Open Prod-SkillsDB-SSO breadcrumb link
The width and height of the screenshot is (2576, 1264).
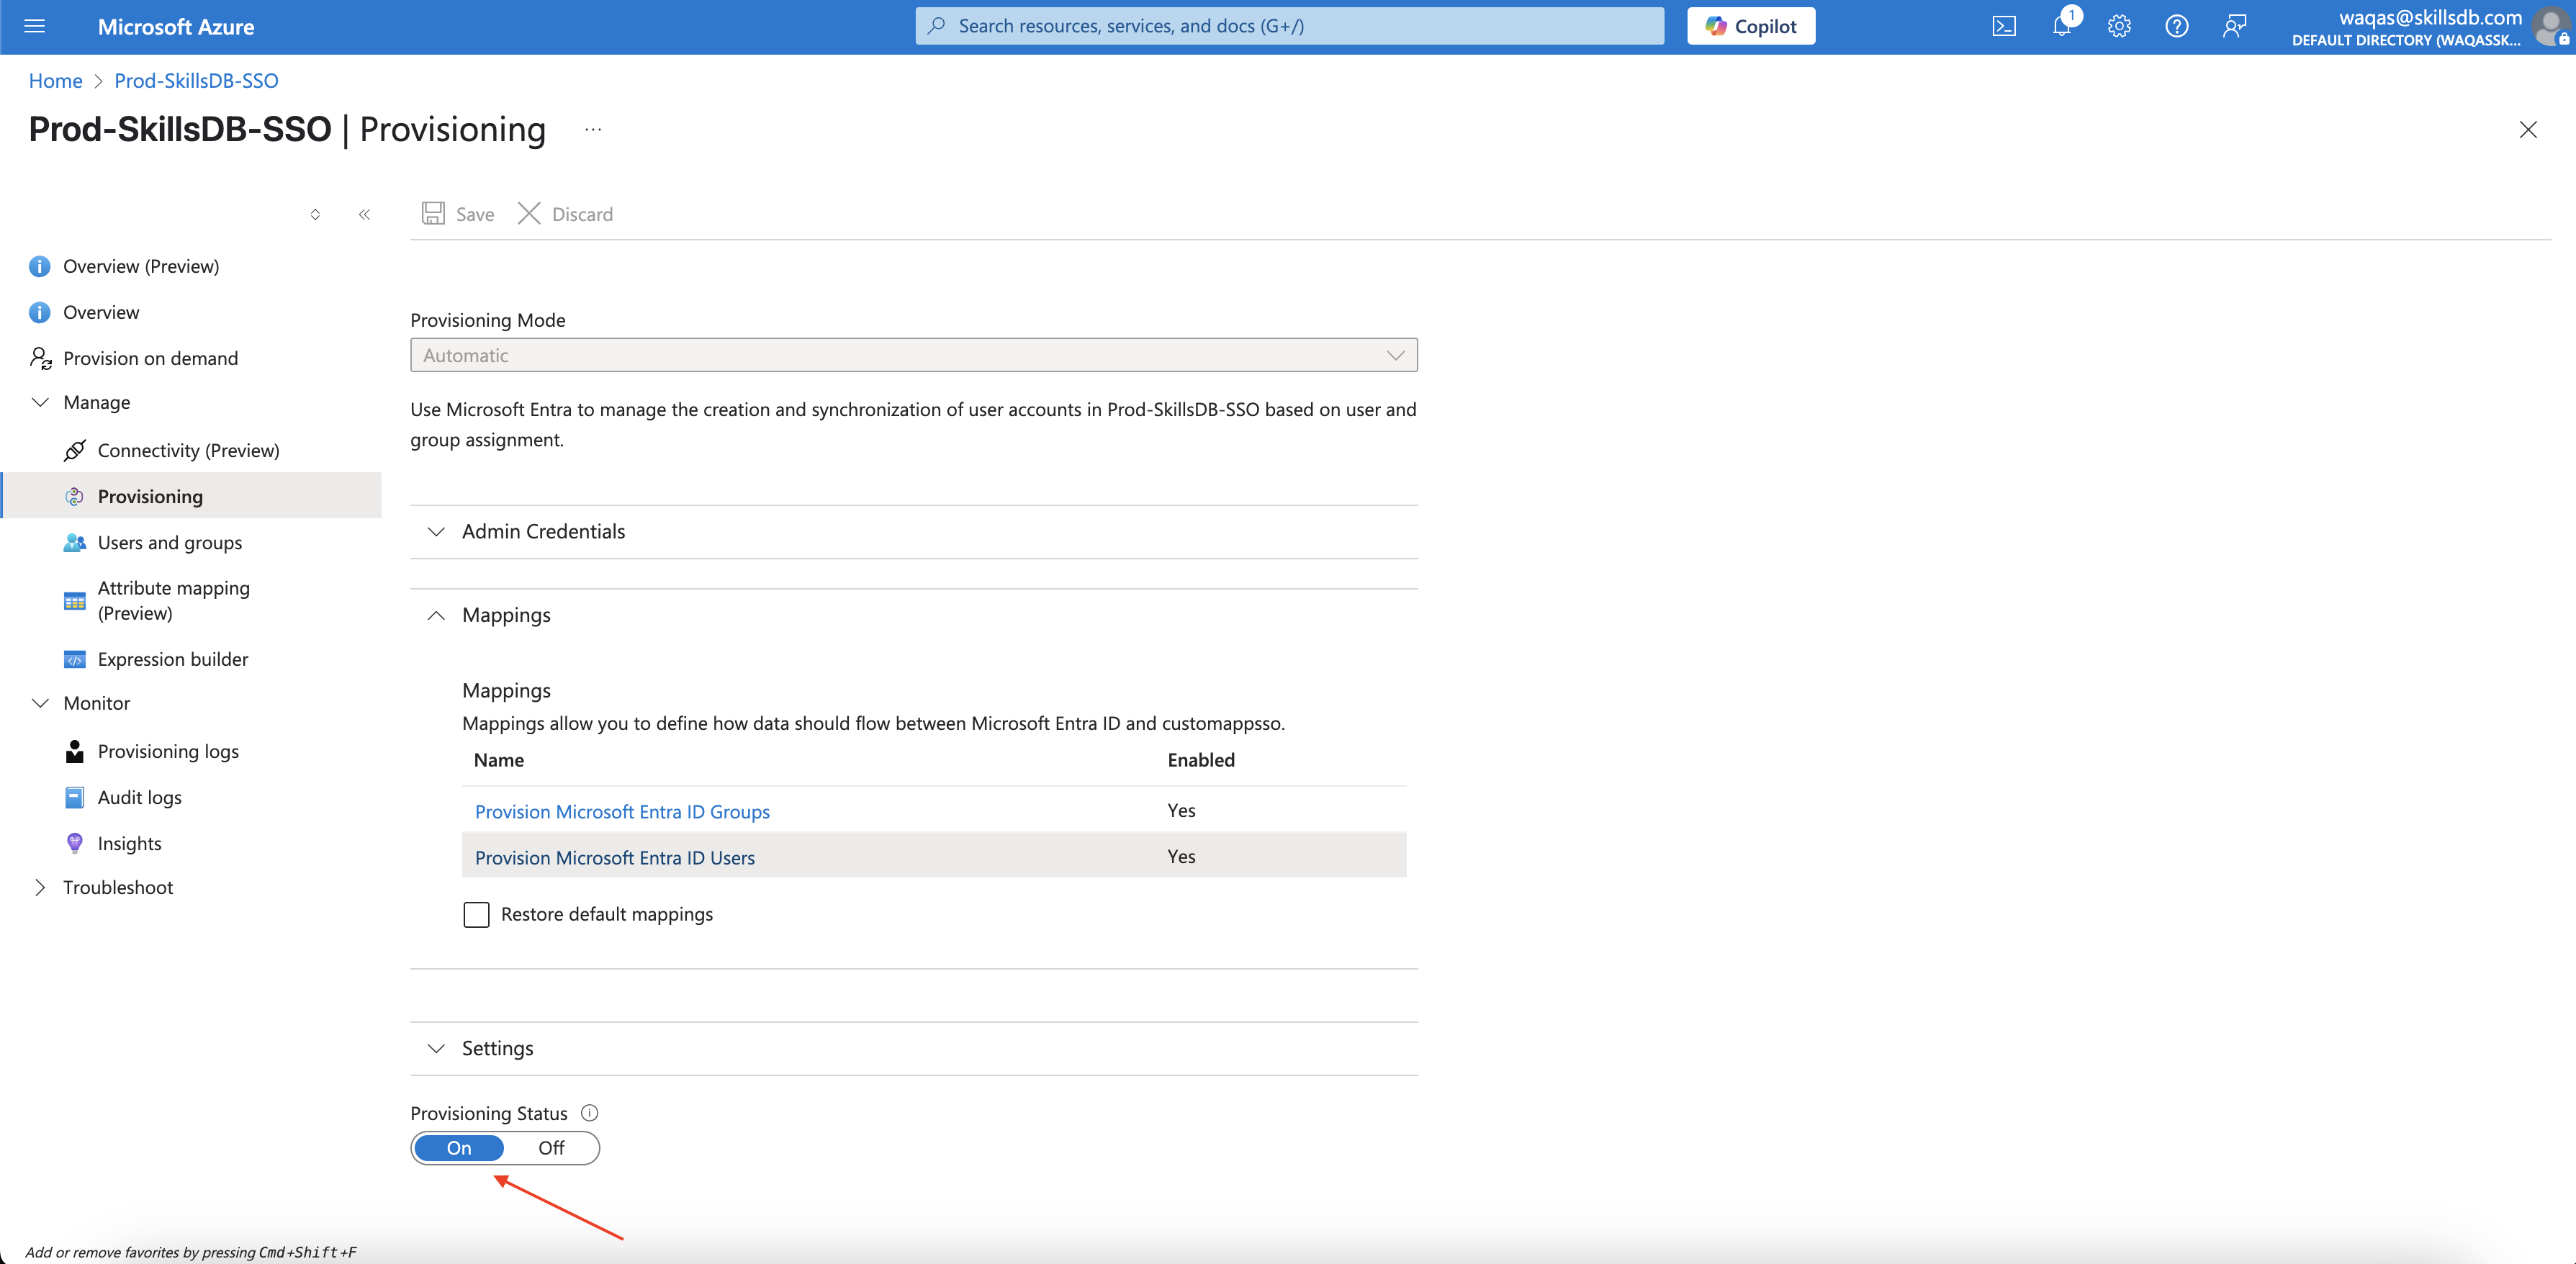(196, 80)
